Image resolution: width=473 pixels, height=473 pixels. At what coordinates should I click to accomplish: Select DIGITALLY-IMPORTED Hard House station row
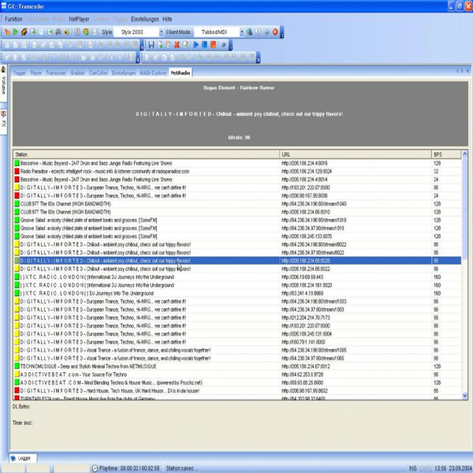(x=237, y=391)
